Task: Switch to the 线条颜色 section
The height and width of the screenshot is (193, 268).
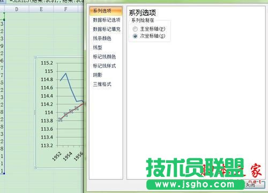Action: tap(102, 38)
